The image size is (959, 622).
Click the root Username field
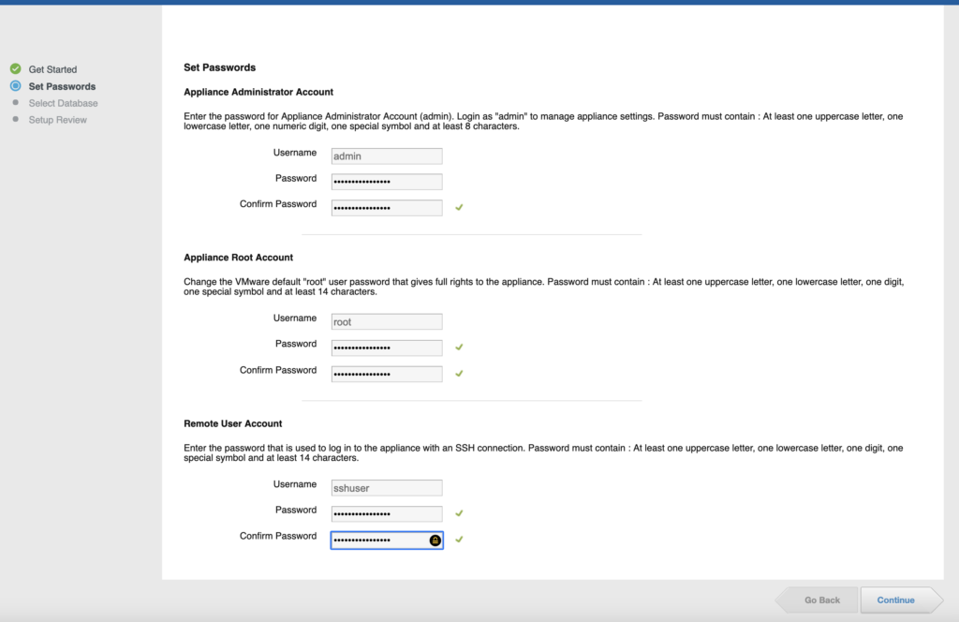tap(386, 321)
